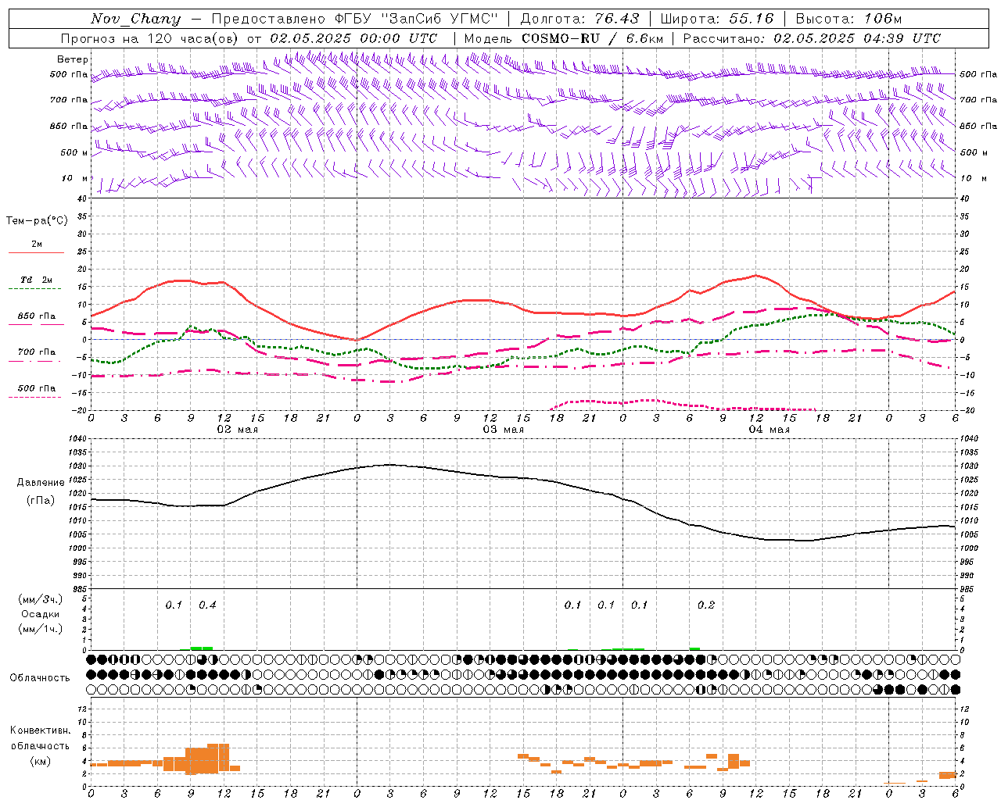This screenshot has height=800, width=1001.
Task: Click the (мм/1ч.) precipitation unit label
Action: coord(41,629)
